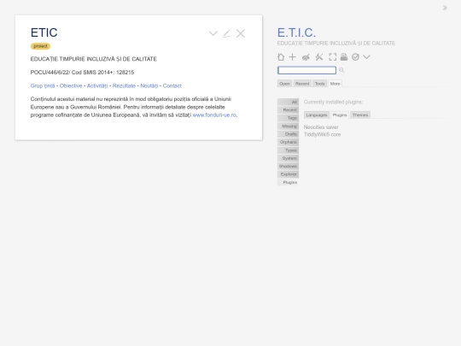The image size is (461, 346).
Task: Click the POCU/446/6/22 code text
Action: [x=50, y=73]
